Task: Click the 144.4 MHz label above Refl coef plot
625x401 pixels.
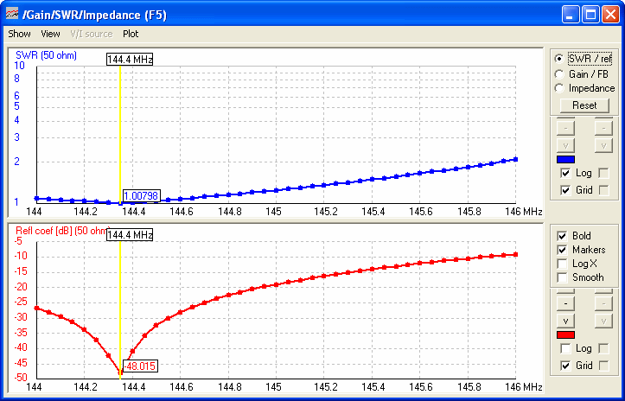Action: click(x=130, y=235)
